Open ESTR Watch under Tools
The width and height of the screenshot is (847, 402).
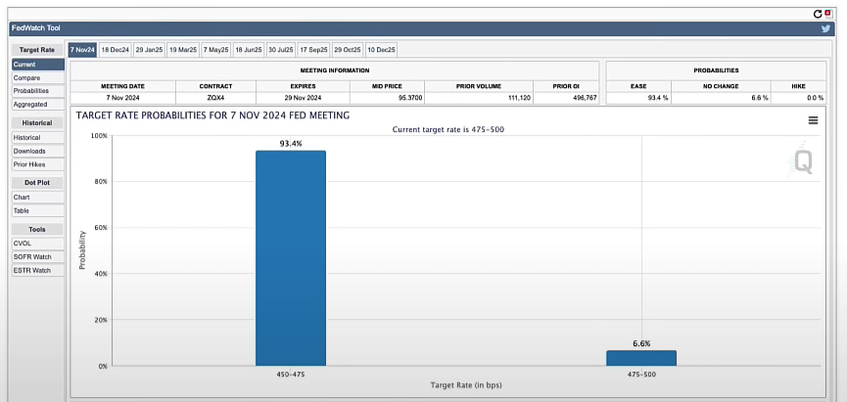[x=38, y=270]
